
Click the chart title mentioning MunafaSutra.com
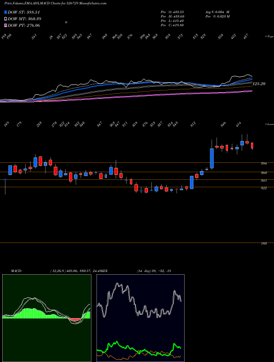pyautogui.click(x=55, y=3)
